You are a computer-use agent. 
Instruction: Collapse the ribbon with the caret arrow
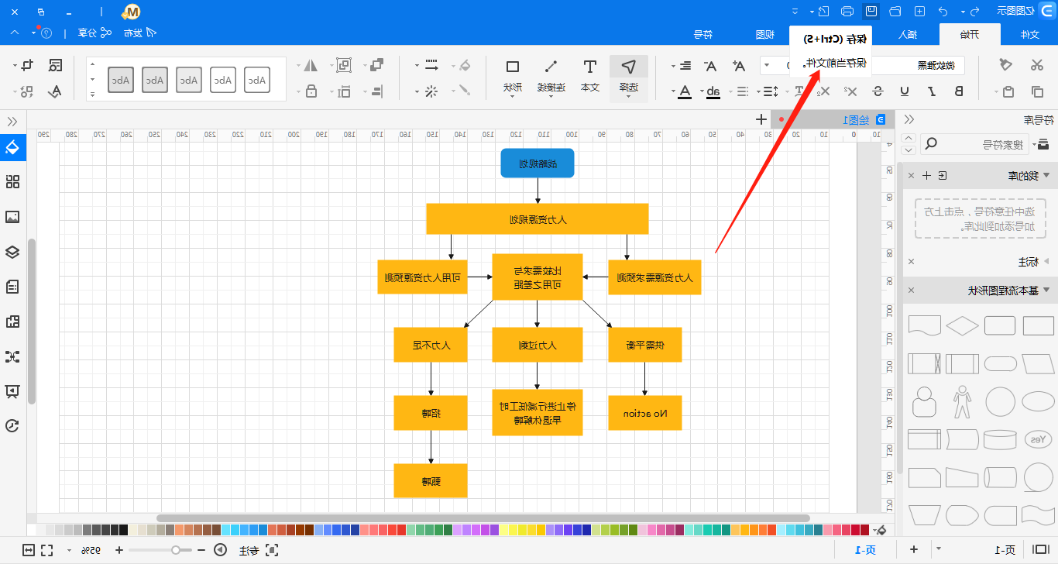(15, 33)
